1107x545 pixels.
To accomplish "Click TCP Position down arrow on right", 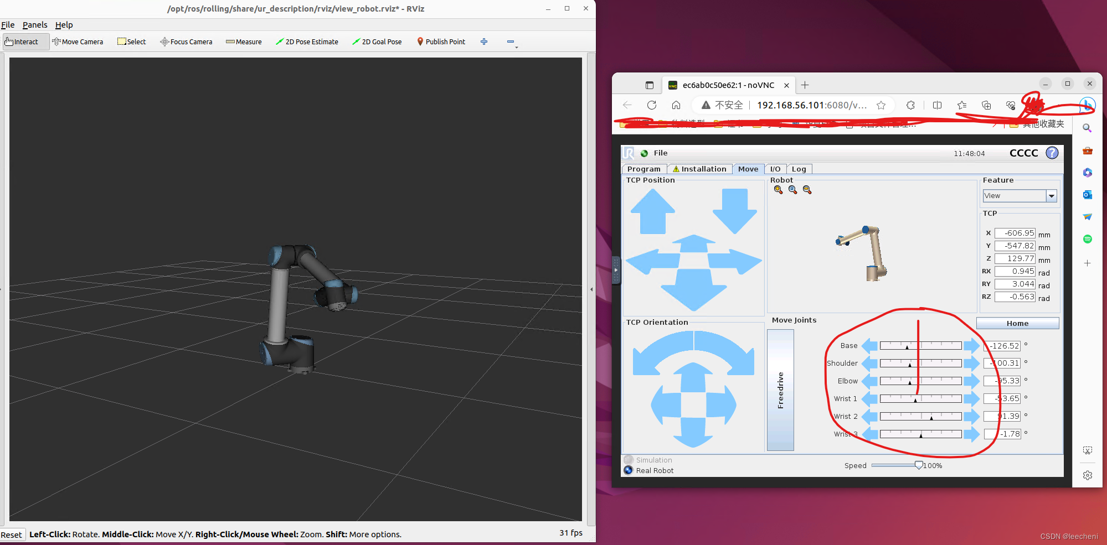I will pos(734,212).
